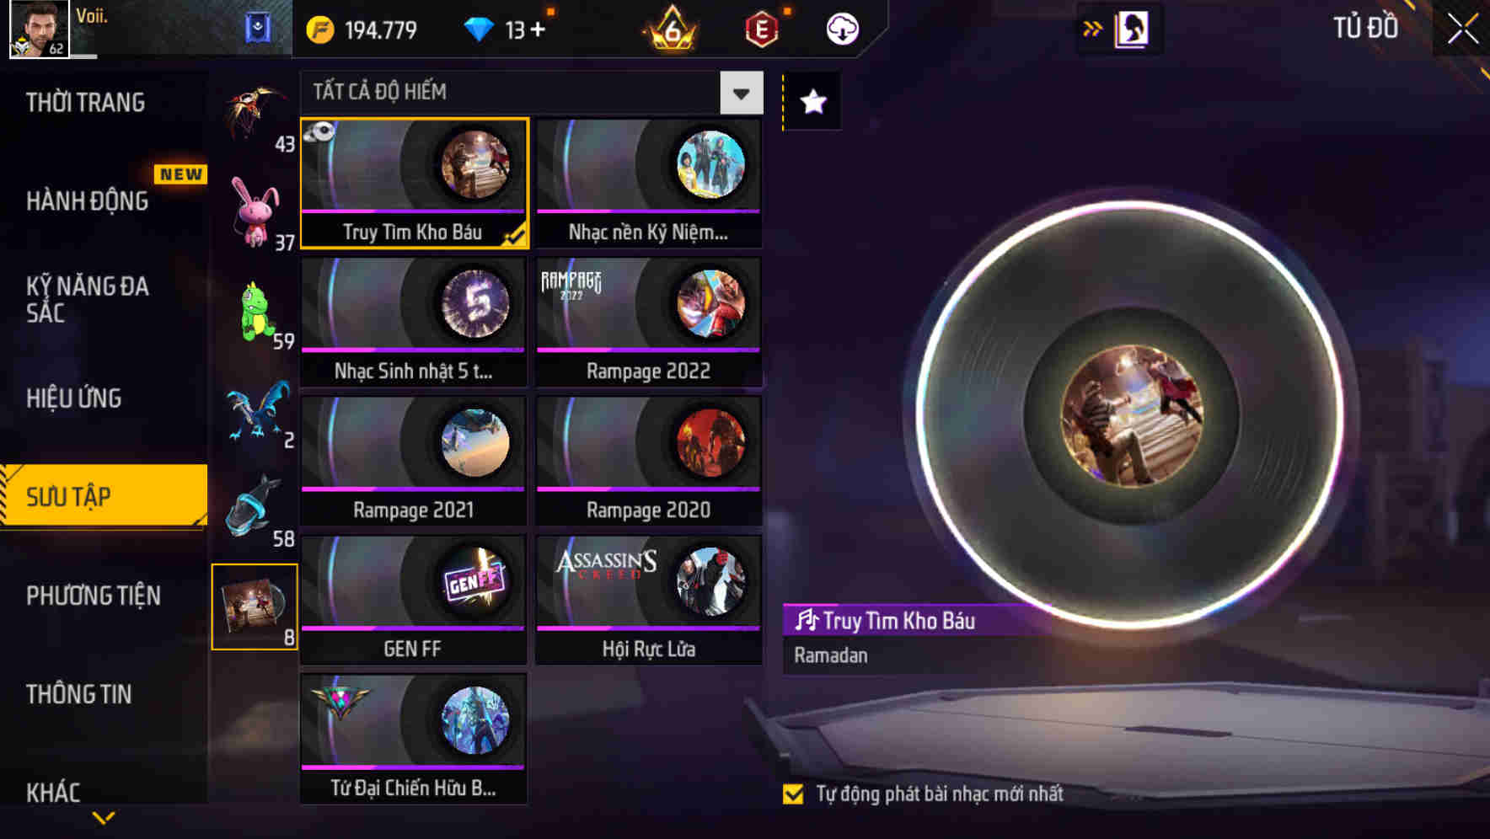Click the double-arrow expand icon
This screenshot has width=1490, height=839.
point(1092,29)
